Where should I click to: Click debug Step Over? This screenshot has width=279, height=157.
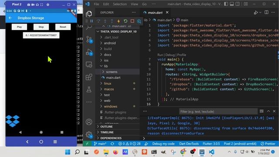pyautogui.click(x=99, y=21)
